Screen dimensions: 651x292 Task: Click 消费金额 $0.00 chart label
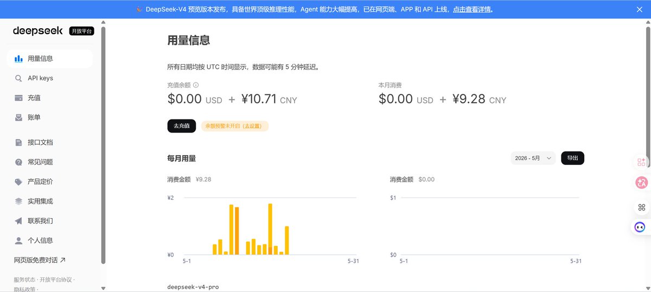coord(412,180)
